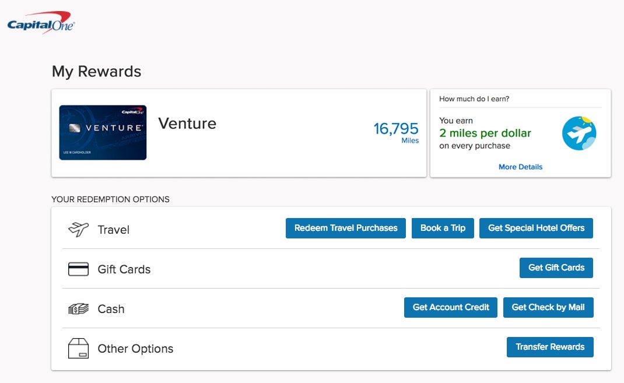Image resolution: width=624 pixels, height=383 pixels.
Task: Click the Book a Trip button
Action: pyautogui.click(x=443, y=228)
